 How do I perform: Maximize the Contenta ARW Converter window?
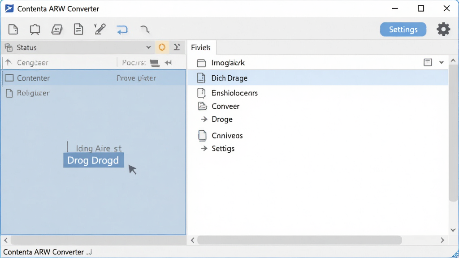pyautogui.click(x=420, y=9)
